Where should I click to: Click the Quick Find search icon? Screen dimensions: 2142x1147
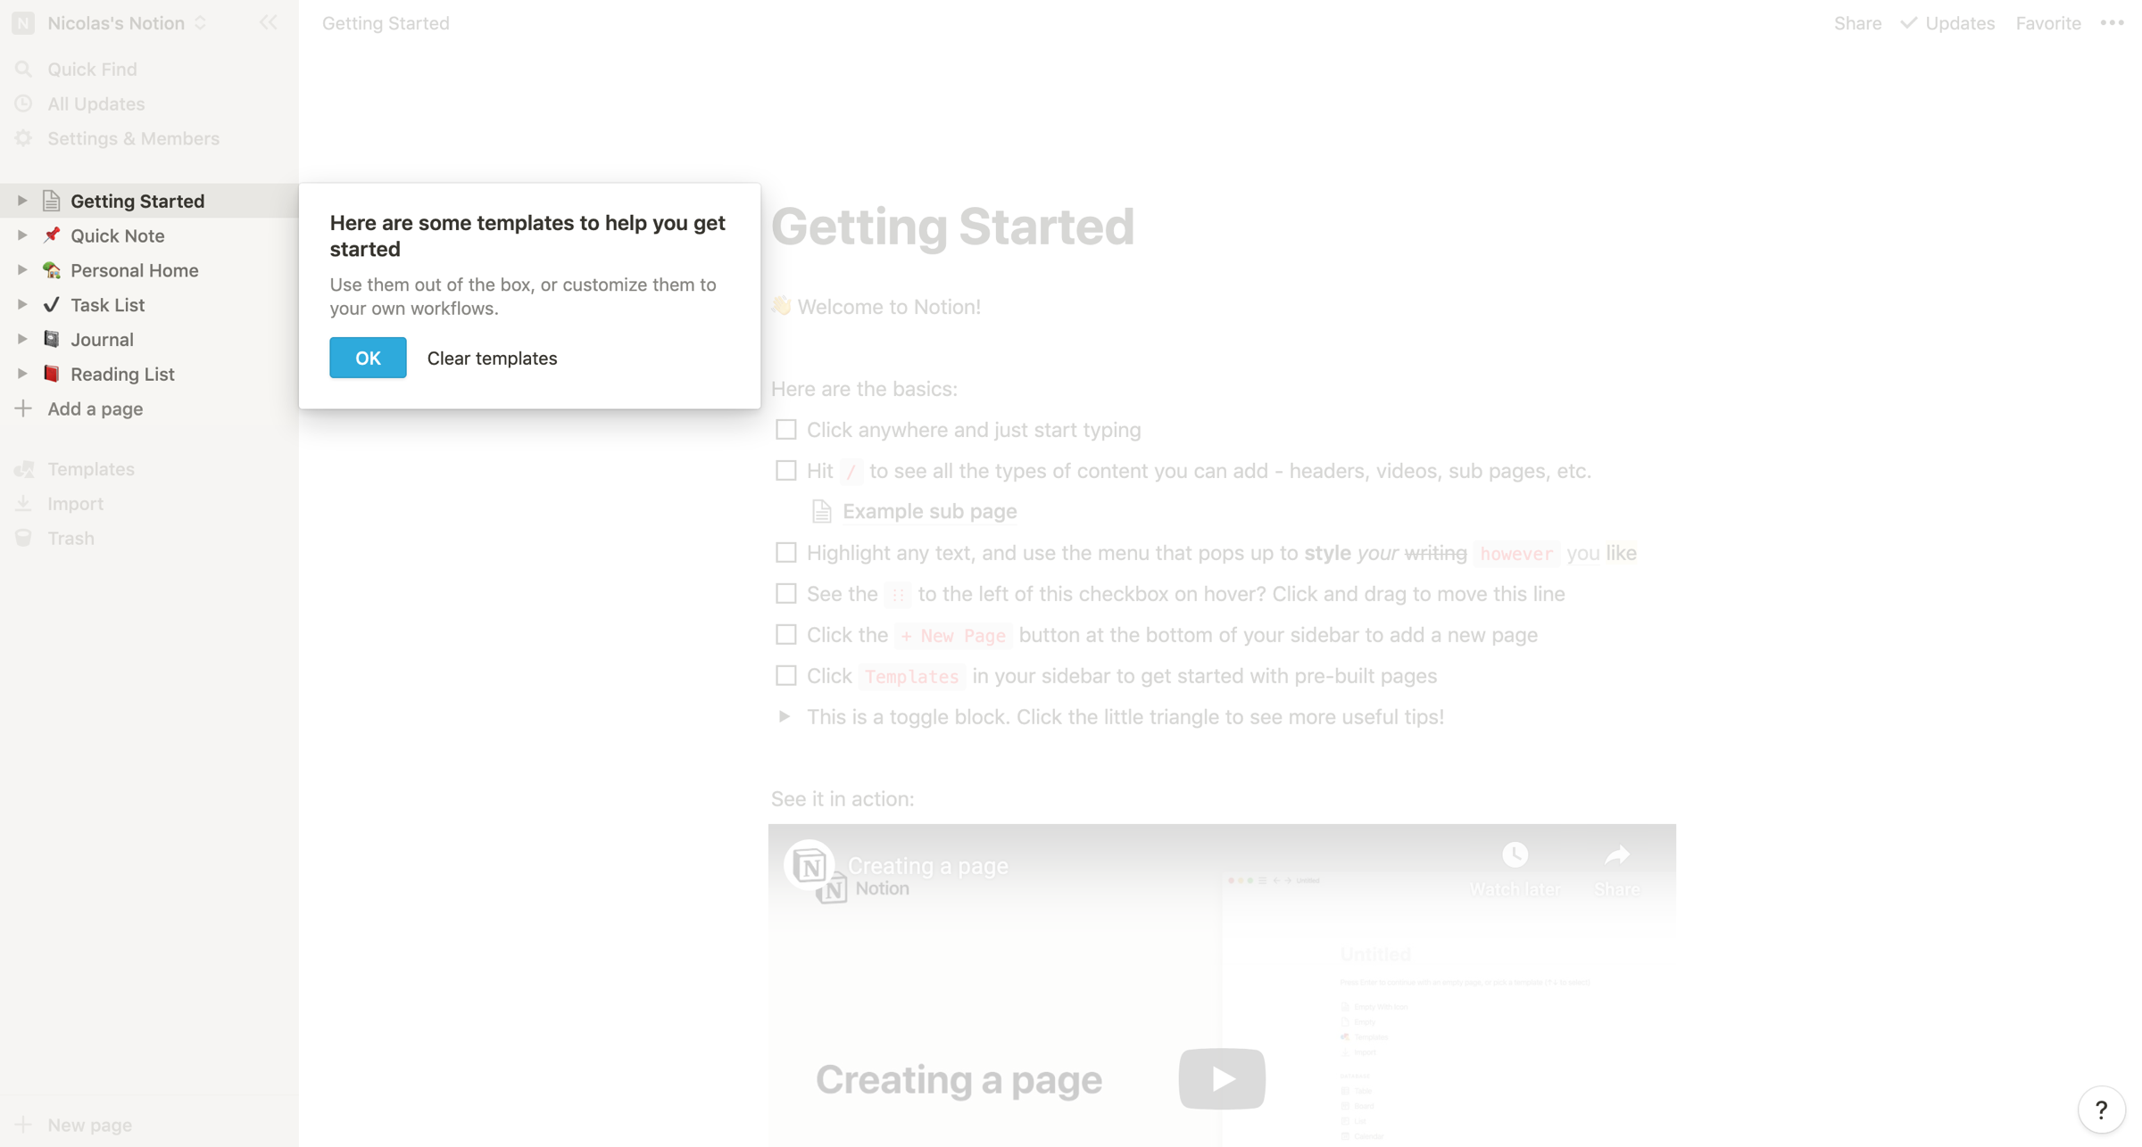coord(23,70)
